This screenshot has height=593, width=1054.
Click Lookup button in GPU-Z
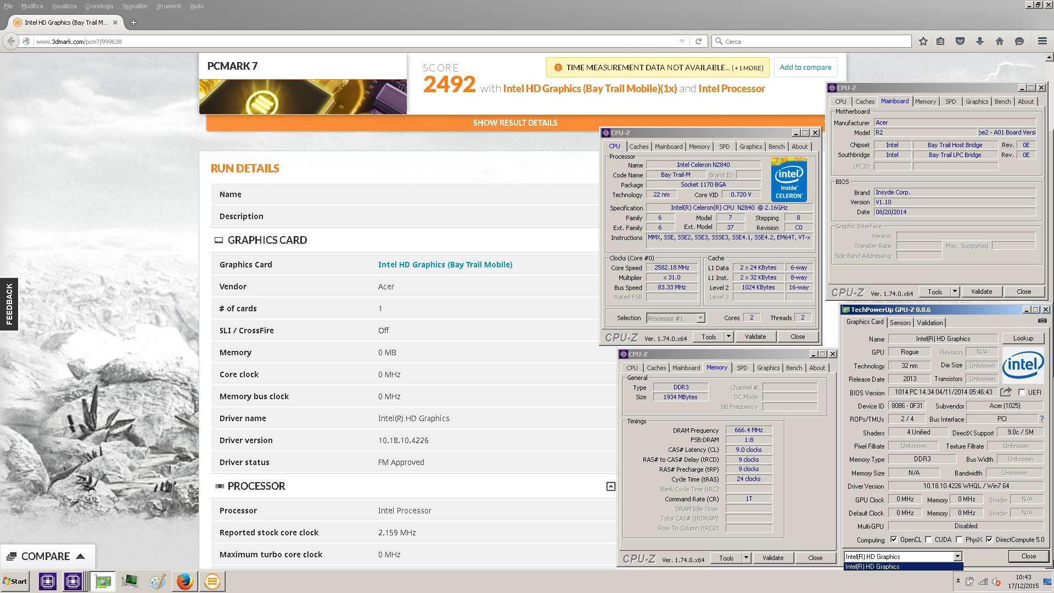pyautogui.click(x=1023, y=338)
